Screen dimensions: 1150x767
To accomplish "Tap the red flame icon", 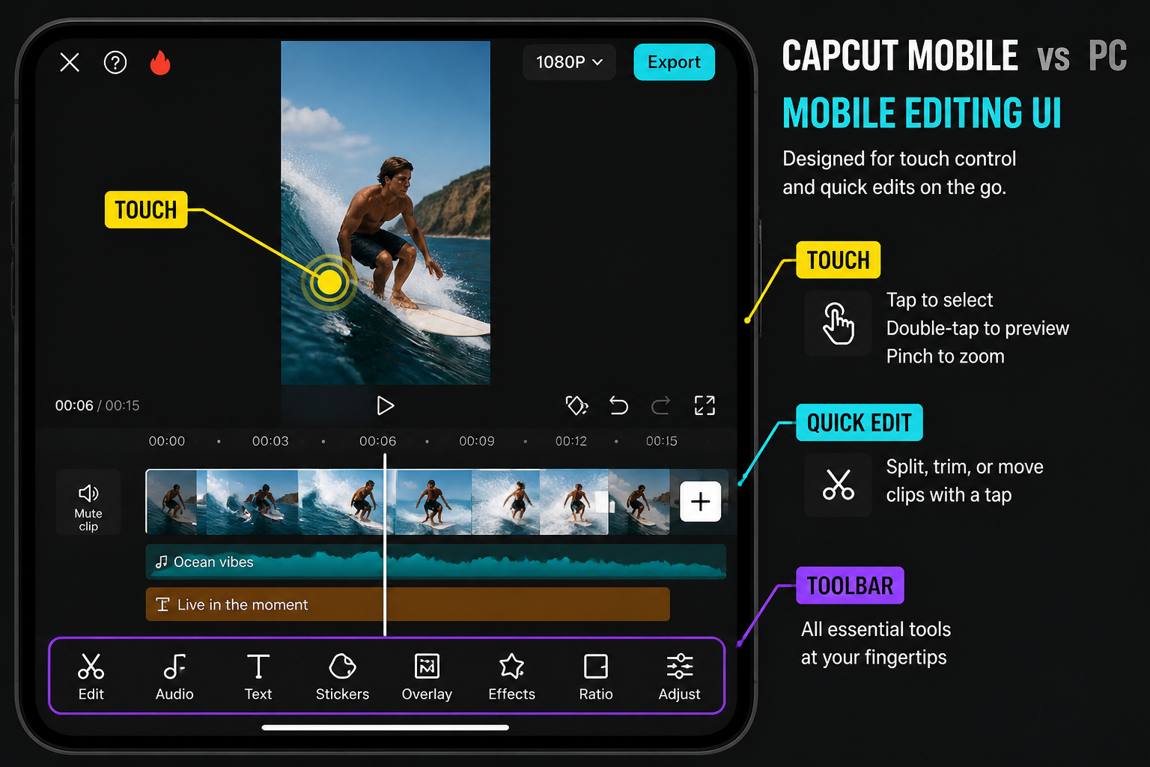I will pos(160,62).
